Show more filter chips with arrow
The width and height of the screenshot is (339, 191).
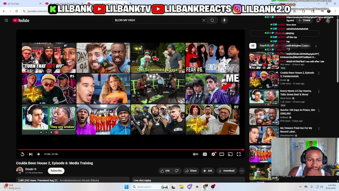[316, 46]
